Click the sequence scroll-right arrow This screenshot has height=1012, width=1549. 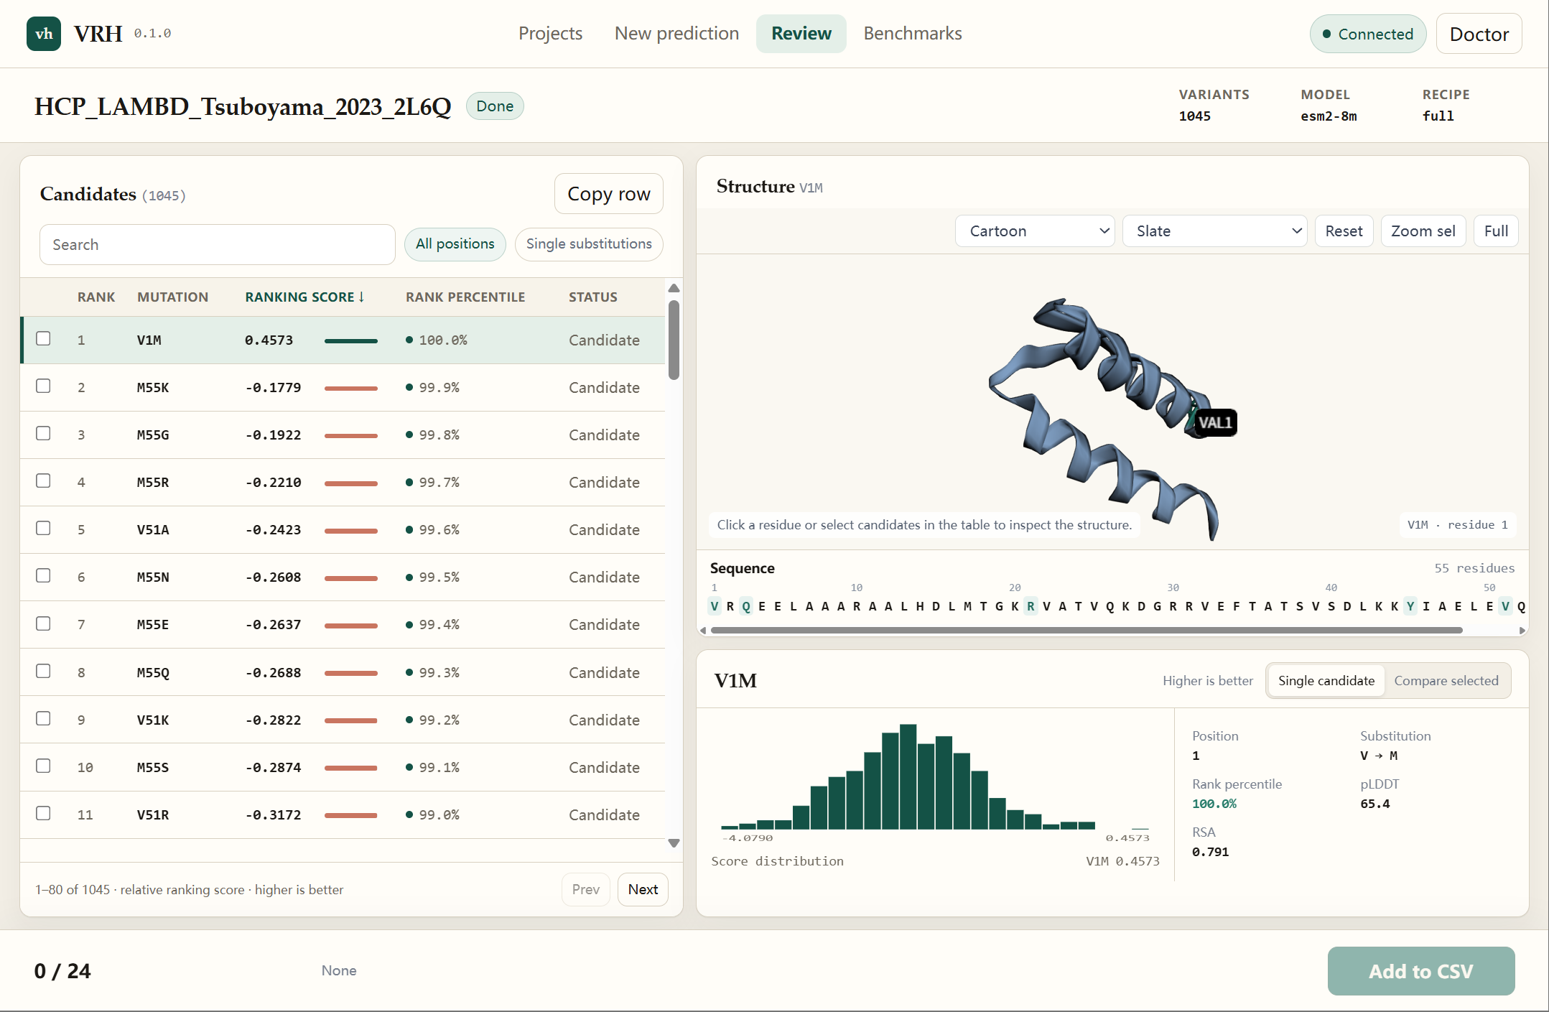point(1522,631)
